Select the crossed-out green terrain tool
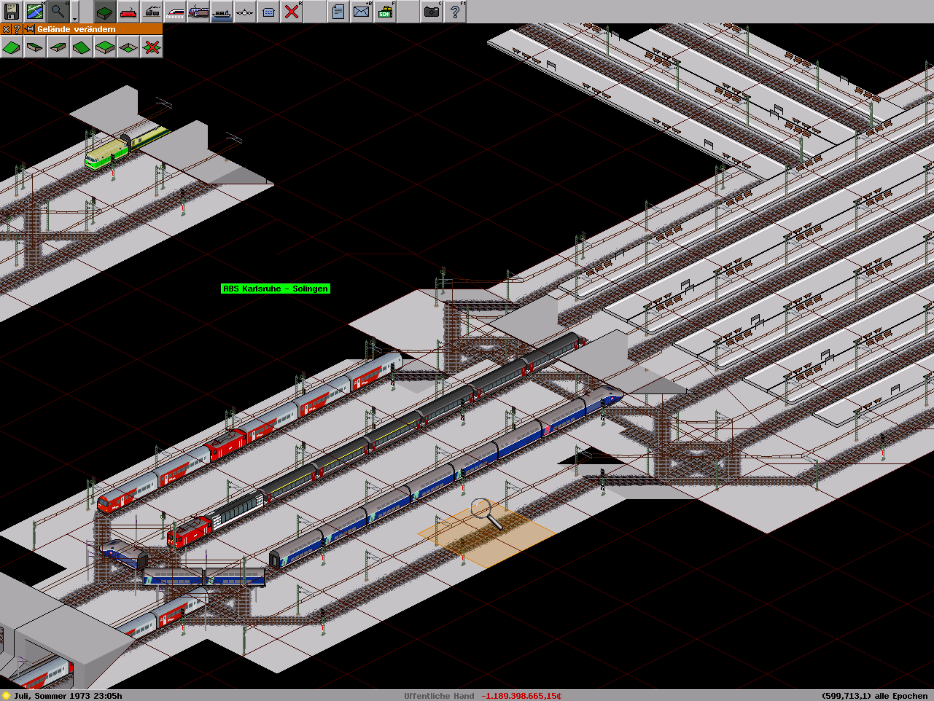 tap(152, 47)
